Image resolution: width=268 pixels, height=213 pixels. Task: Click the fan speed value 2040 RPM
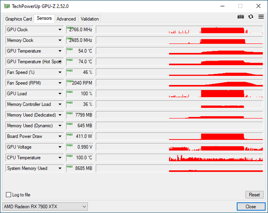[x=80, y=83]
